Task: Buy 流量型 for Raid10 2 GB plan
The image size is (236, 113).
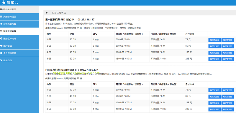Action: (x=214, y=97)
